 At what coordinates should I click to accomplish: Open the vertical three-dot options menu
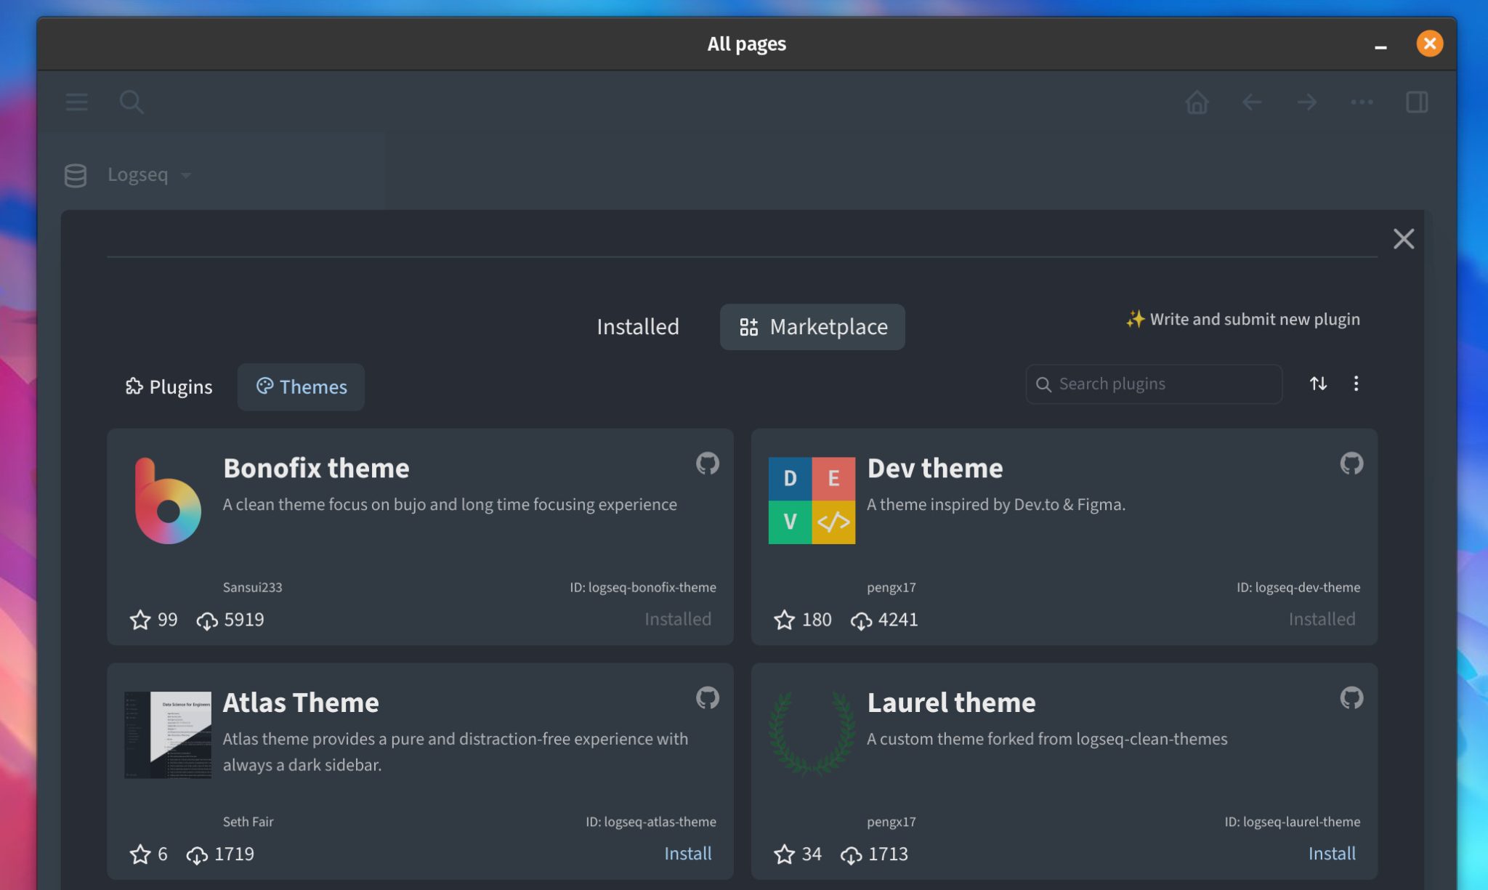click(1356, 384)
